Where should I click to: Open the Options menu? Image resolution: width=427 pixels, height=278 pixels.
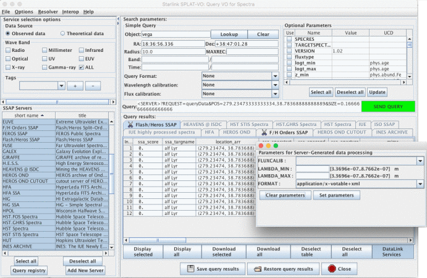coord(23,12)
